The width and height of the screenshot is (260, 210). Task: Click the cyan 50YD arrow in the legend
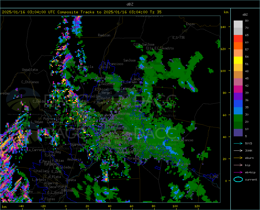(x=238, y=143)
